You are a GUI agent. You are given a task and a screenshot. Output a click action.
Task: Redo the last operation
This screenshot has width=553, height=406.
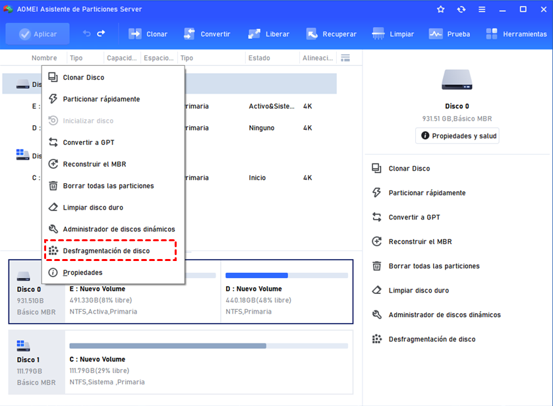point(102,34)
